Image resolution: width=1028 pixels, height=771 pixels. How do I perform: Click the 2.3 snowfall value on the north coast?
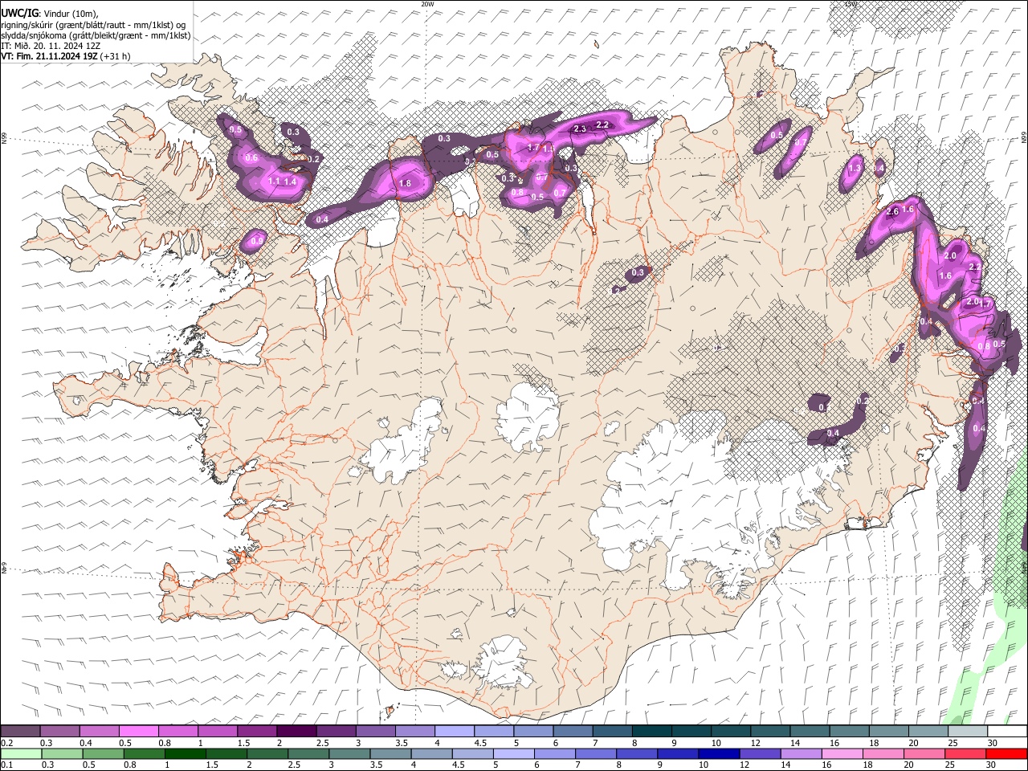pyautogui.click(x=580, y=128)
